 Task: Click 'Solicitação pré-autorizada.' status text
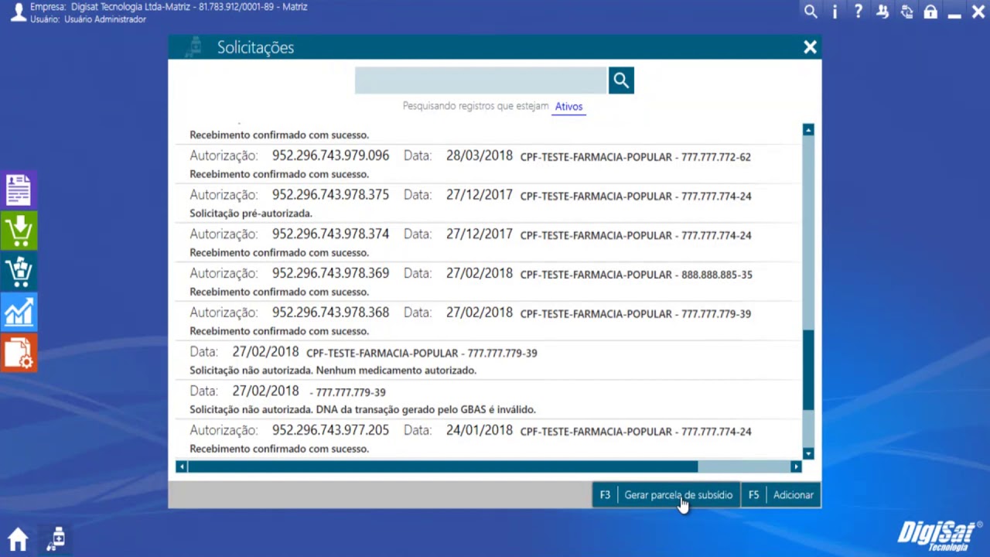coord(251,214)
